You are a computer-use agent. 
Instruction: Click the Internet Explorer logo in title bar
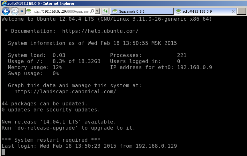click(4, 3)
